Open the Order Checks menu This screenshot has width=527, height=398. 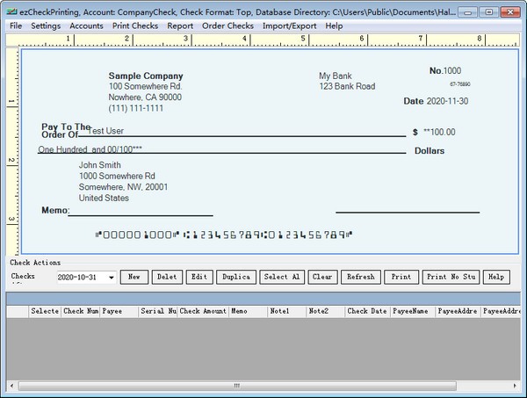(x=227, y=25)
